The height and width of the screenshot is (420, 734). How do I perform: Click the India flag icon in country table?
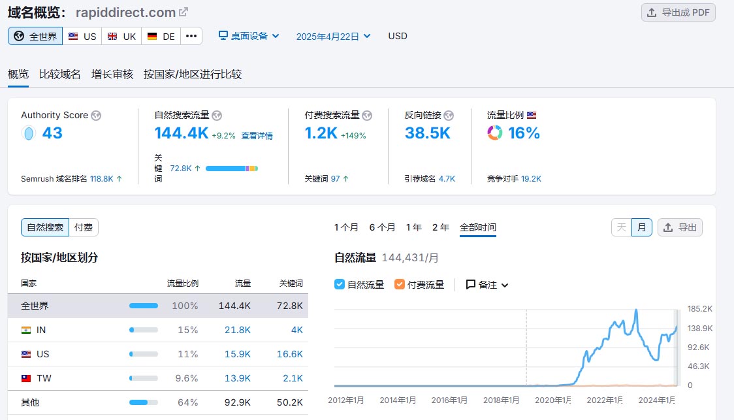coord(26,330)
